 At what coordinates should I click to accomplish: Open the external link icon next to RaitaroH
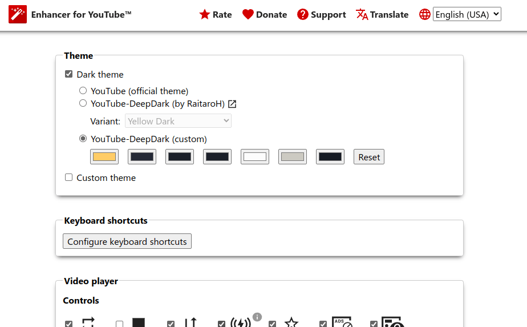click(x=232, y=104)
